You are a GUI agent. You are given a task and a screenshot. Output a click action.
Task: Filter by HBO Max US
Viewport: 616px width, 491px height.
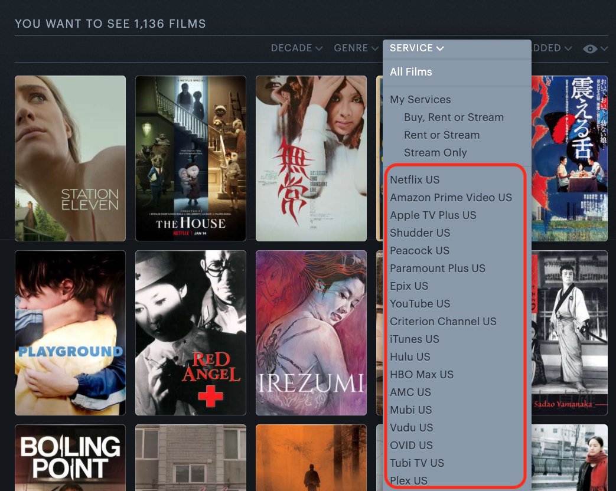[x=421, y=374]
